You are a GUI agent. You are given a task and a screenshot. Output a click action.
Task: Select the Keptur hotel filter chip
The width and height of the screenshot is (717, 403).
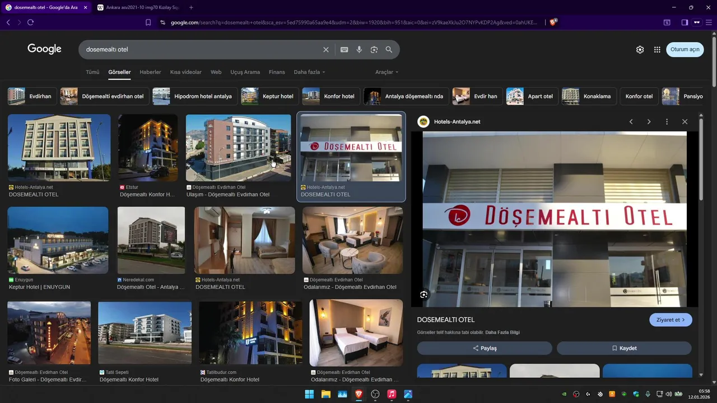click(x=270, y=96)
